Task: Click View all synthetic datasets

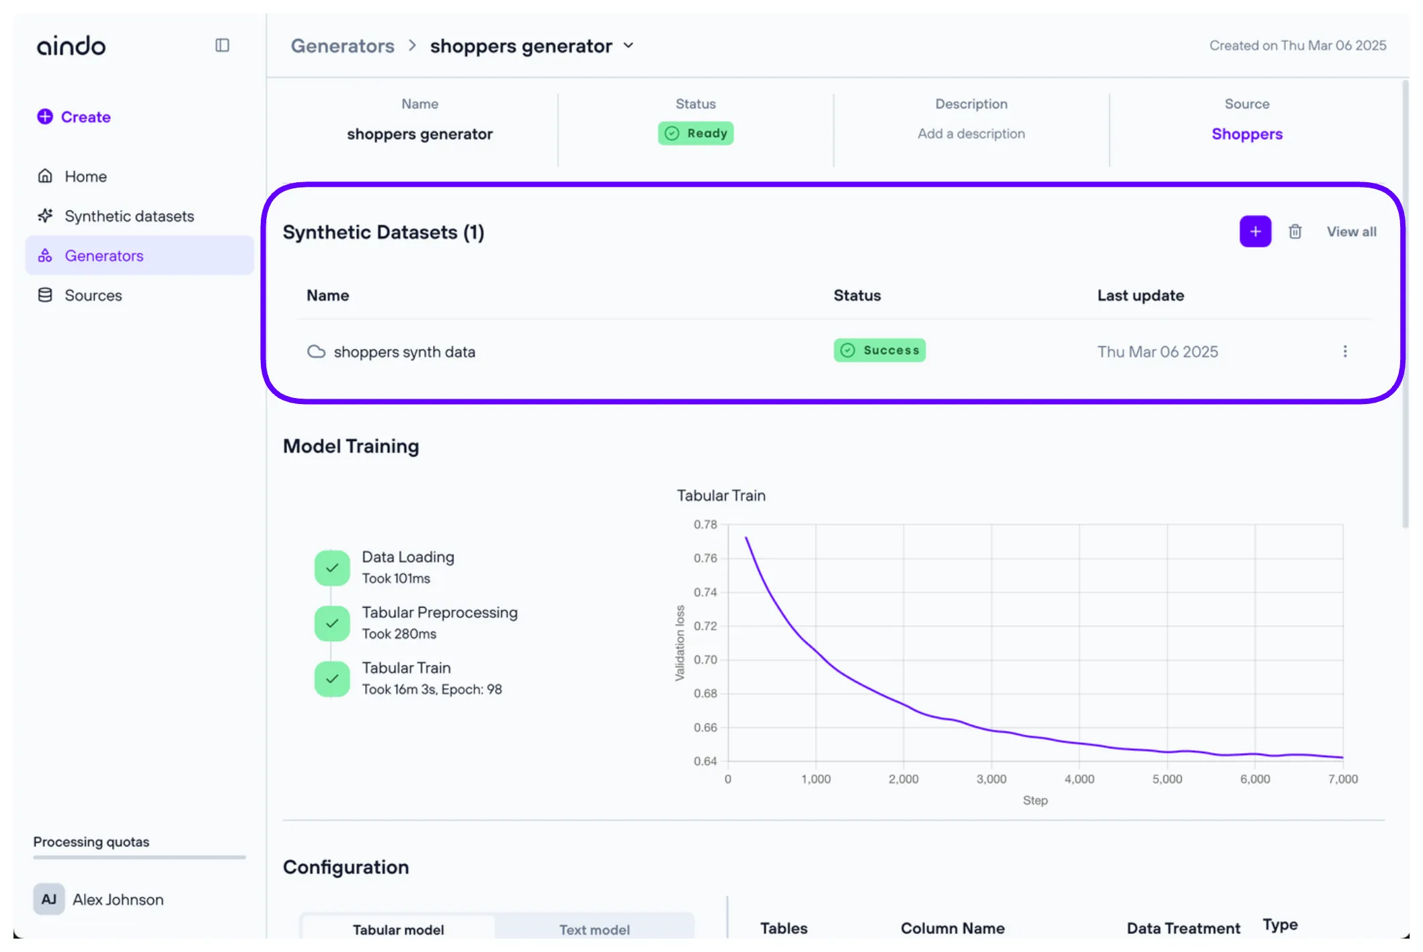Action: [x=1351, y=231]
